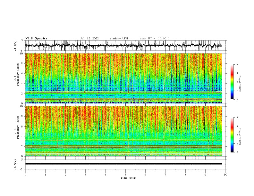The height and width of the screenshot is (196, 254).
Task: Click the ch.3 flat voltage trace
Action: click(123, 164)
